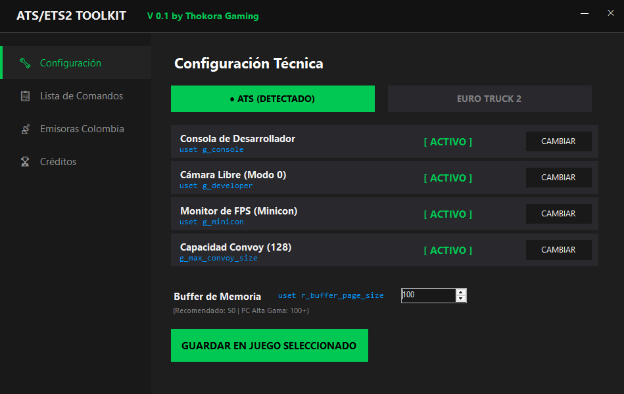Open Lista de Comandos via clipboard icon
Image resolution: width=624 pixels, height=394 pixels.
(25, 95)
